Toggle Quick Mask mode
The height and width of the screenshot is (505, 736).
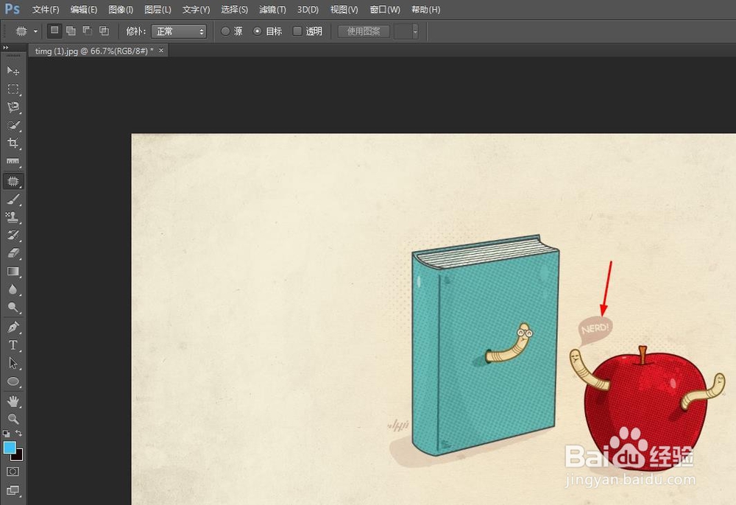click(x=13, y=471)
